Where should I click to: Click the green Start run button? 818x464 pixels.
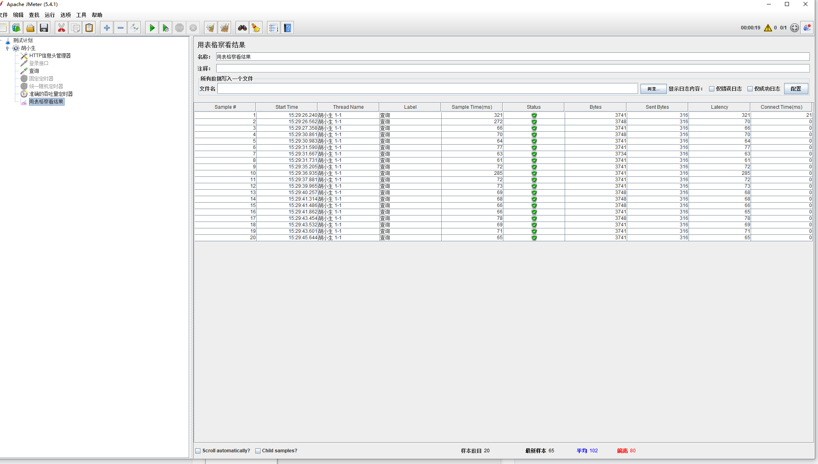coord(152,28)
